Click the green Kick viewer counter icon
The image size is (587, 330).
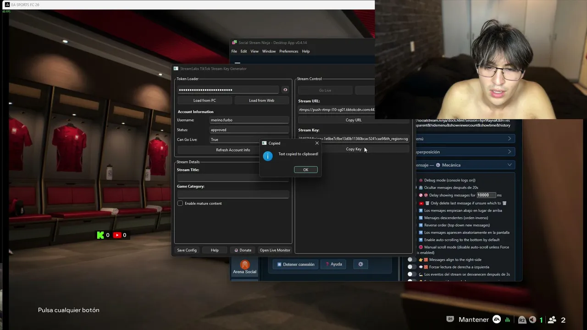point(100,235)
